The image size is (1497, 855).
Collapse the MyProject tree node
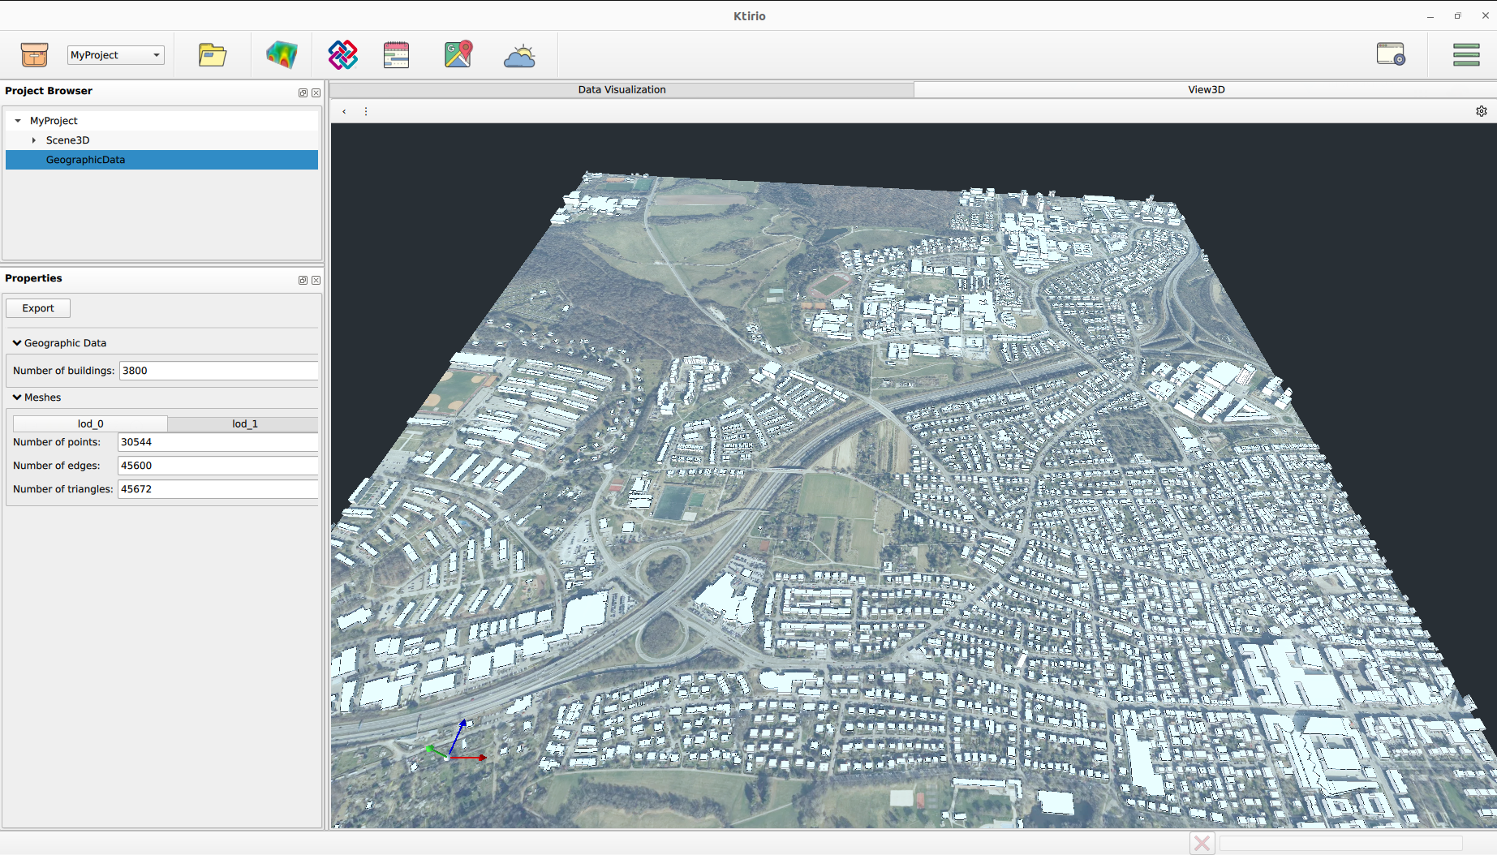18,121
